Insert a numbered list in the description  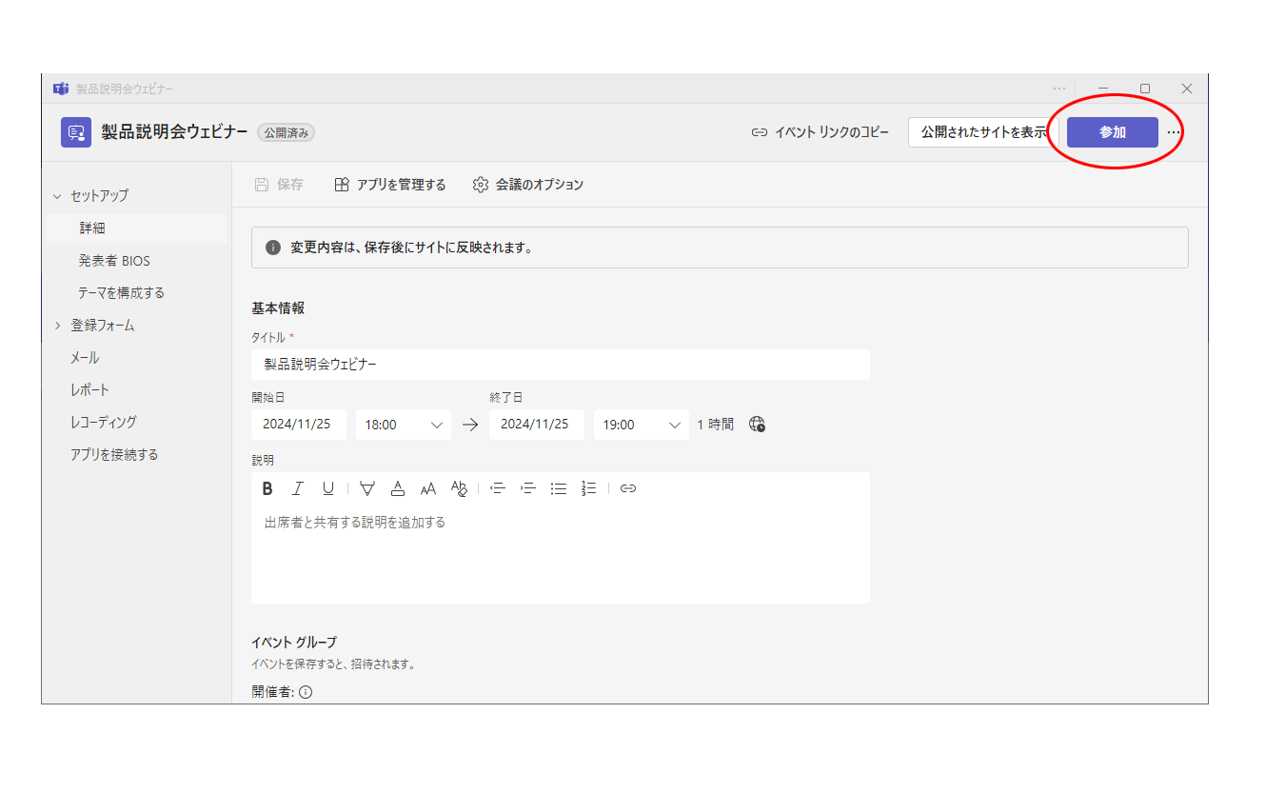[x=588, y=488]
